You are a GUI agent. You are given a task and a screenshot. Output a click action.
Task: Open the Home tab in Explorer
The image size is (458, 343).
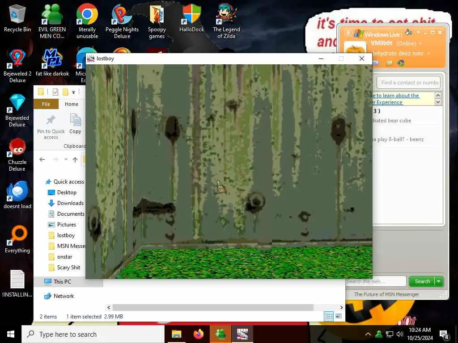coord(72,104)
